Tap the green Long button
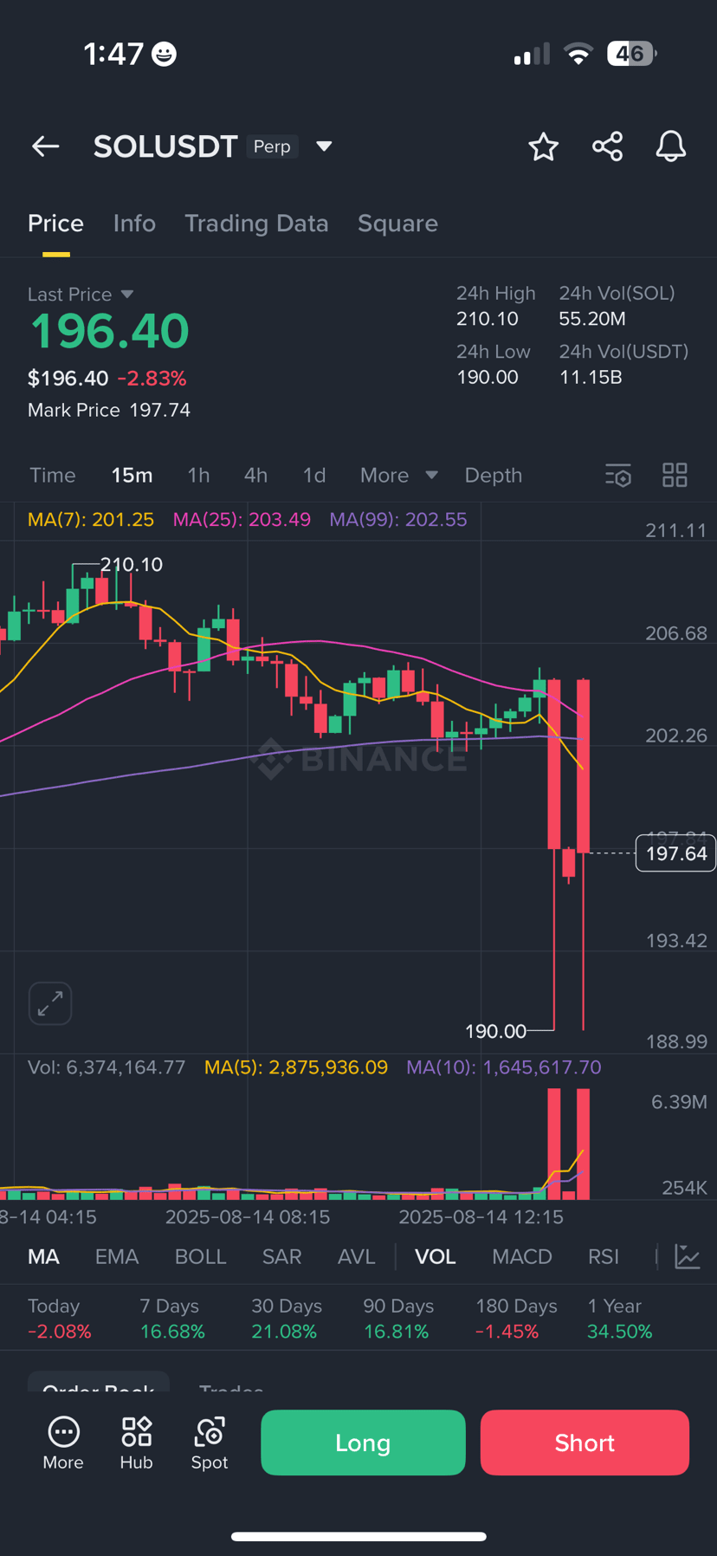 363,1443
